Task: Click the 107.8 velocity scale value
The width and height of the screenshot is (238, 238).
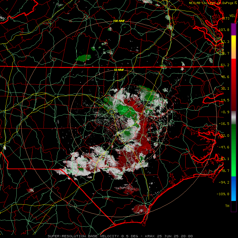Action: pos(224,30)
